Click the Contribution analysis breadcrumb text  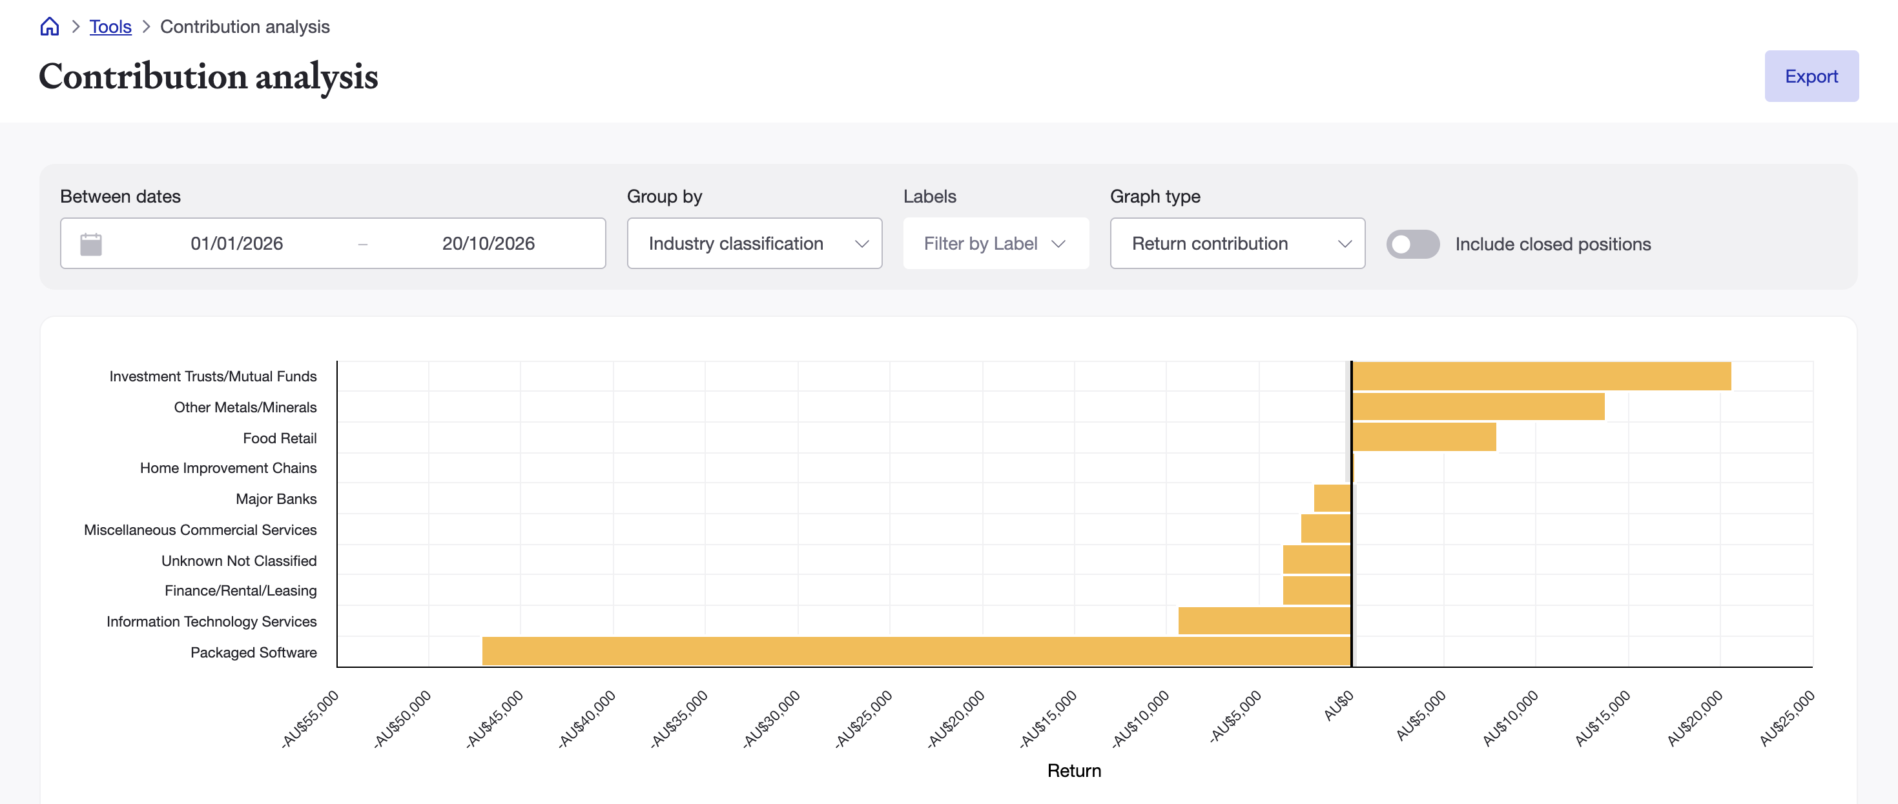[245, 26]
